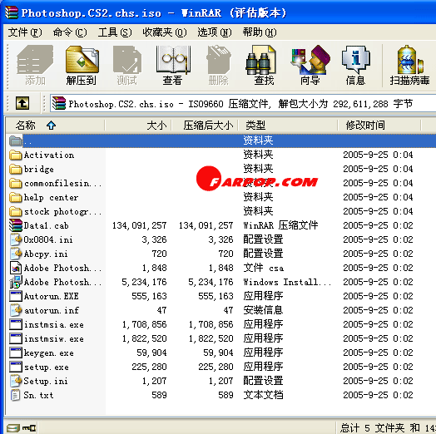436x434 pixels.
Task: Sort by 名称 column header
Action: tap(55, 126)
